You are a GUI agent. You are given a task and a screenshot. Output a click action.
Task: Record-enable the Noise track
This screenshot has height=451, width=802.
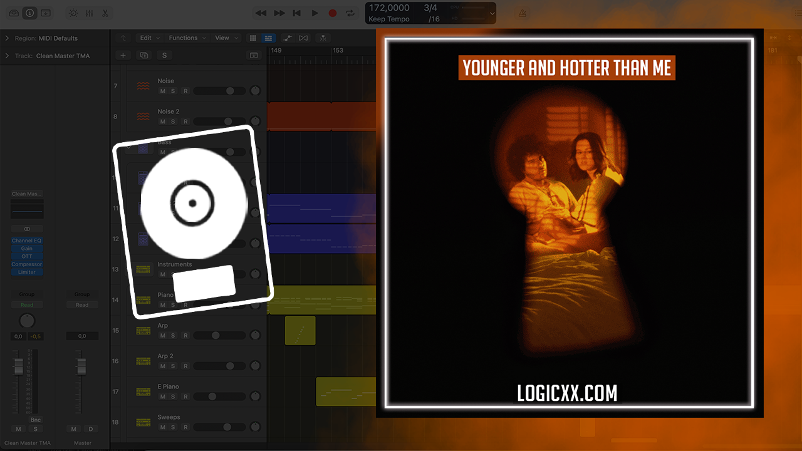pyautogui.click(x=185, y=91)
